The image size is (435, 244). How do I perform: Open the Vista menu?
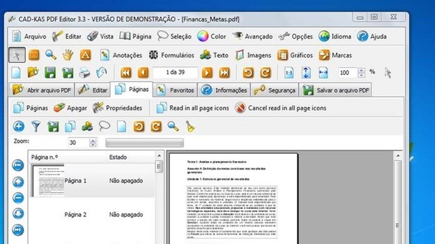tap(100, 36)
